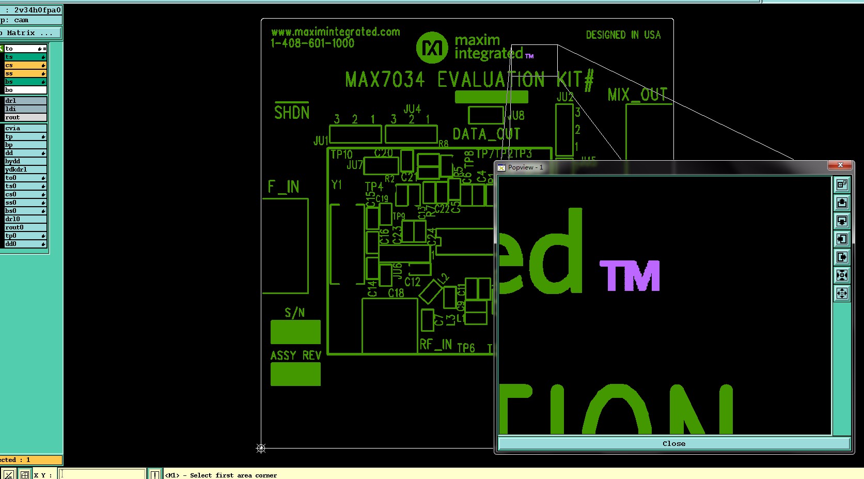This screenshot has width=864, height=479.
Task: Click the DATA_OUT silkscreen label
Action: 486,134
